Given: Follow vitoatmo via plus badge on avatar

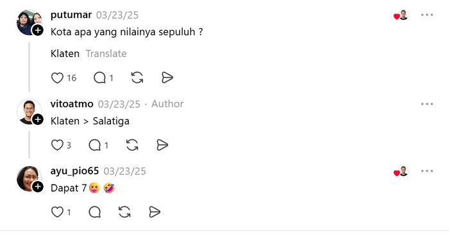Looking at the screenshot, I should click(x=37, y=119).
